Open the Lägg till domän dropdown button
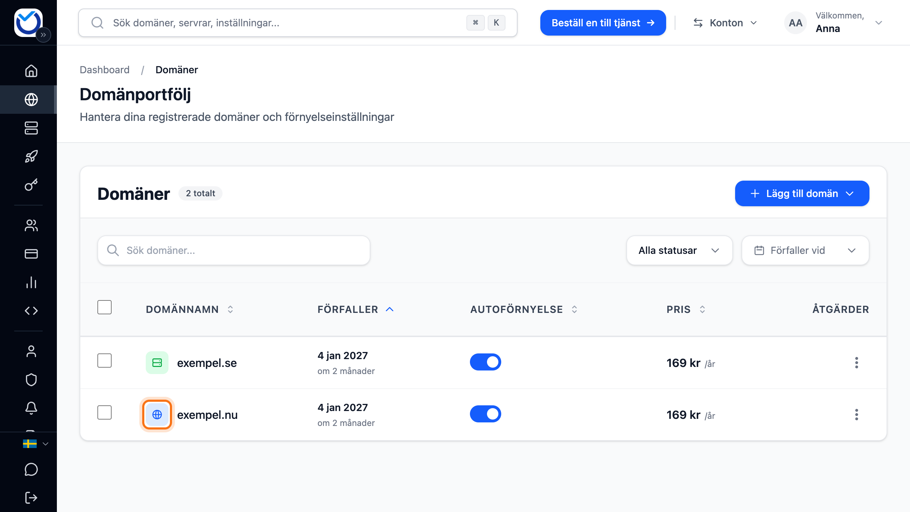 coord(802,193)
